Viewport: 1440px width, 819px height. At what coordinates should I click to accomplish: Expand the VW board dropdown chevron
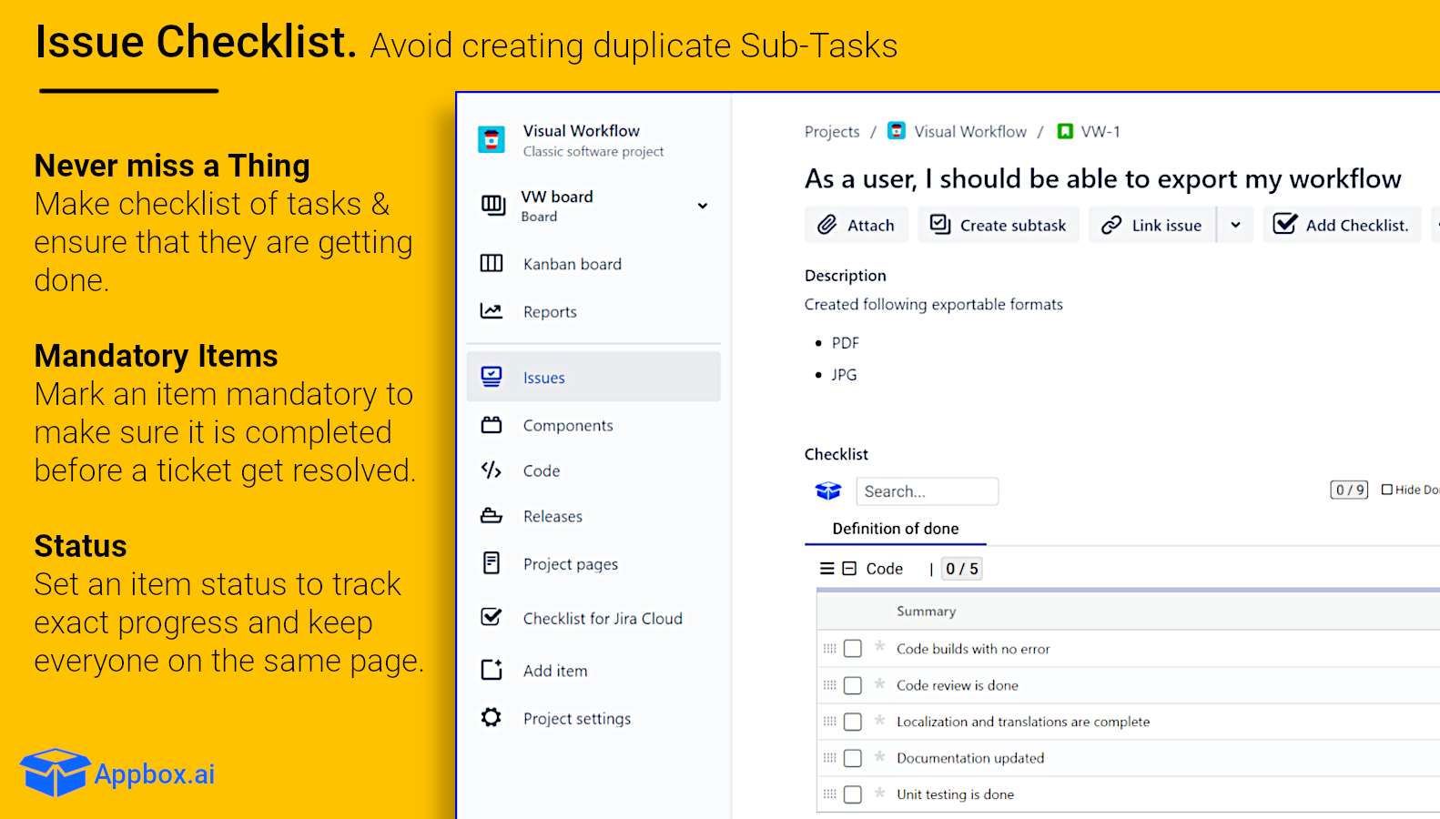coord(703,206)
